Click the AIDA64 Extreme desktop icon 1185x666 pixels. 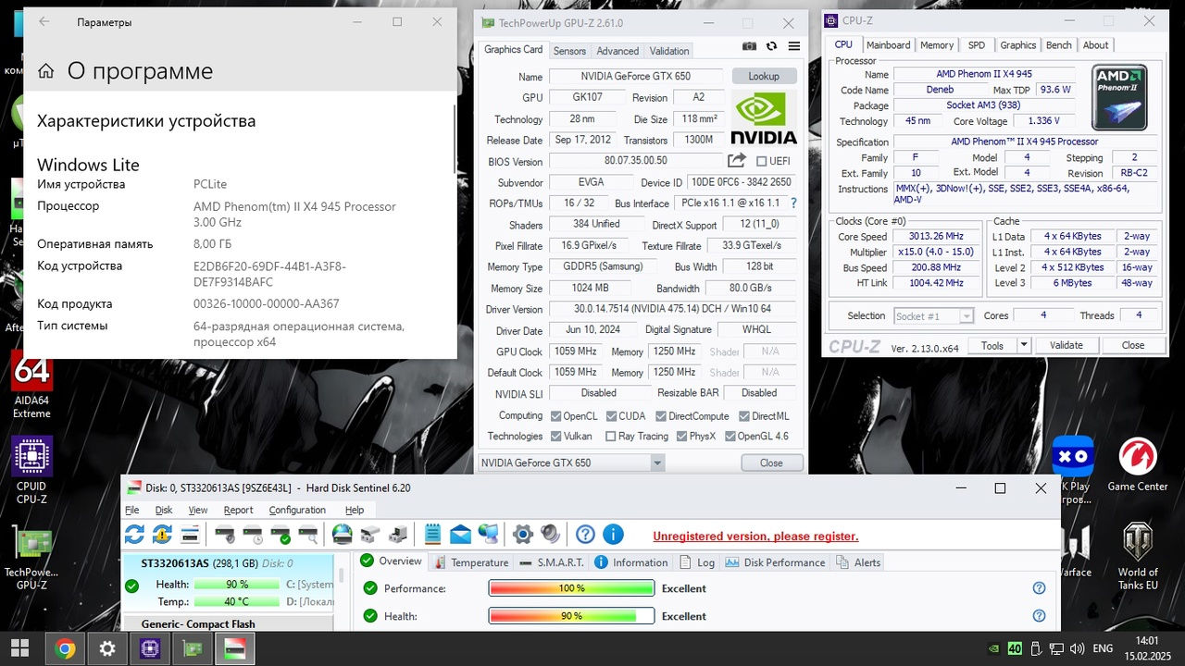pyautogui.click(x=31, y=385)
